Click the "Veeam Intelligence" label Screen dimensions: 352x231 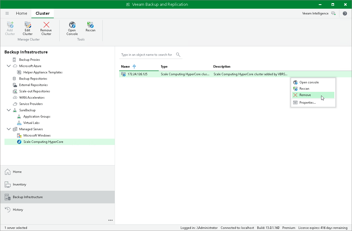pos(315,13)
